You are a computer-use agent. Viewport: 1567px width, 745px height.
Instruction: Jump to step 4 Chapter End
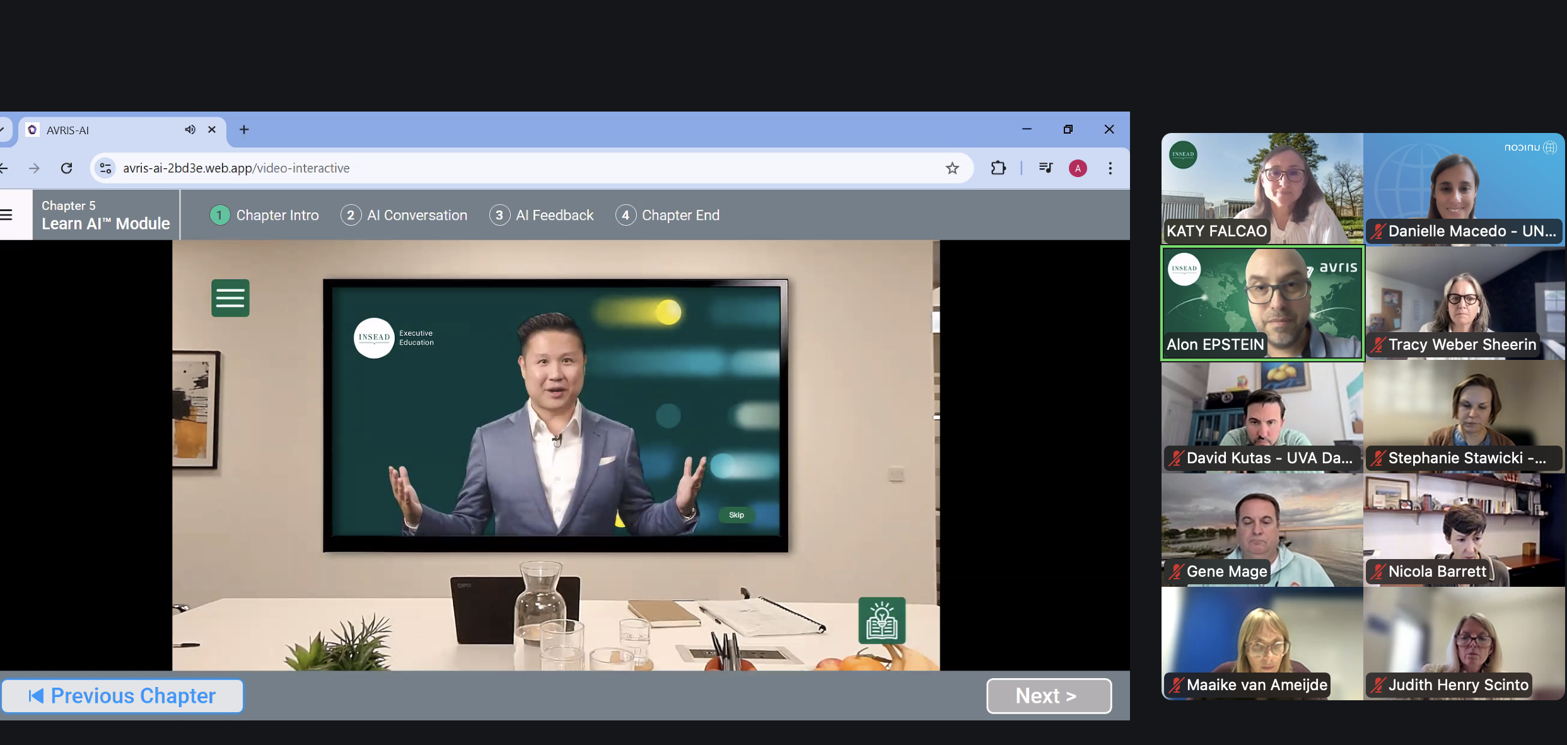(668, 216)
